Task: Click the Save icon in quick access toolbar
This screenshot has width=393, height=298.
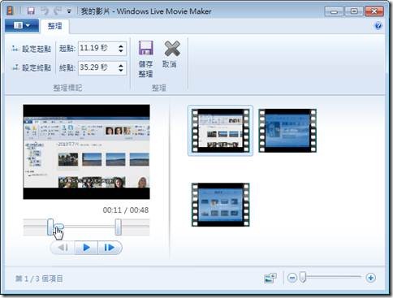Action: pyautogui.click(x=31, y=11)
